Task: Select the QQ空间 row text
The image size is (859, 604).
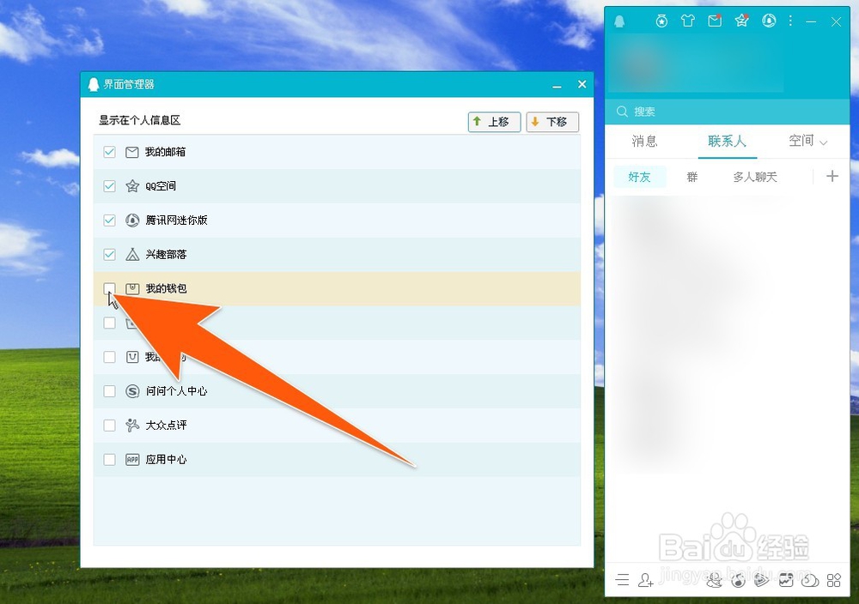Action: click(161, 186)
